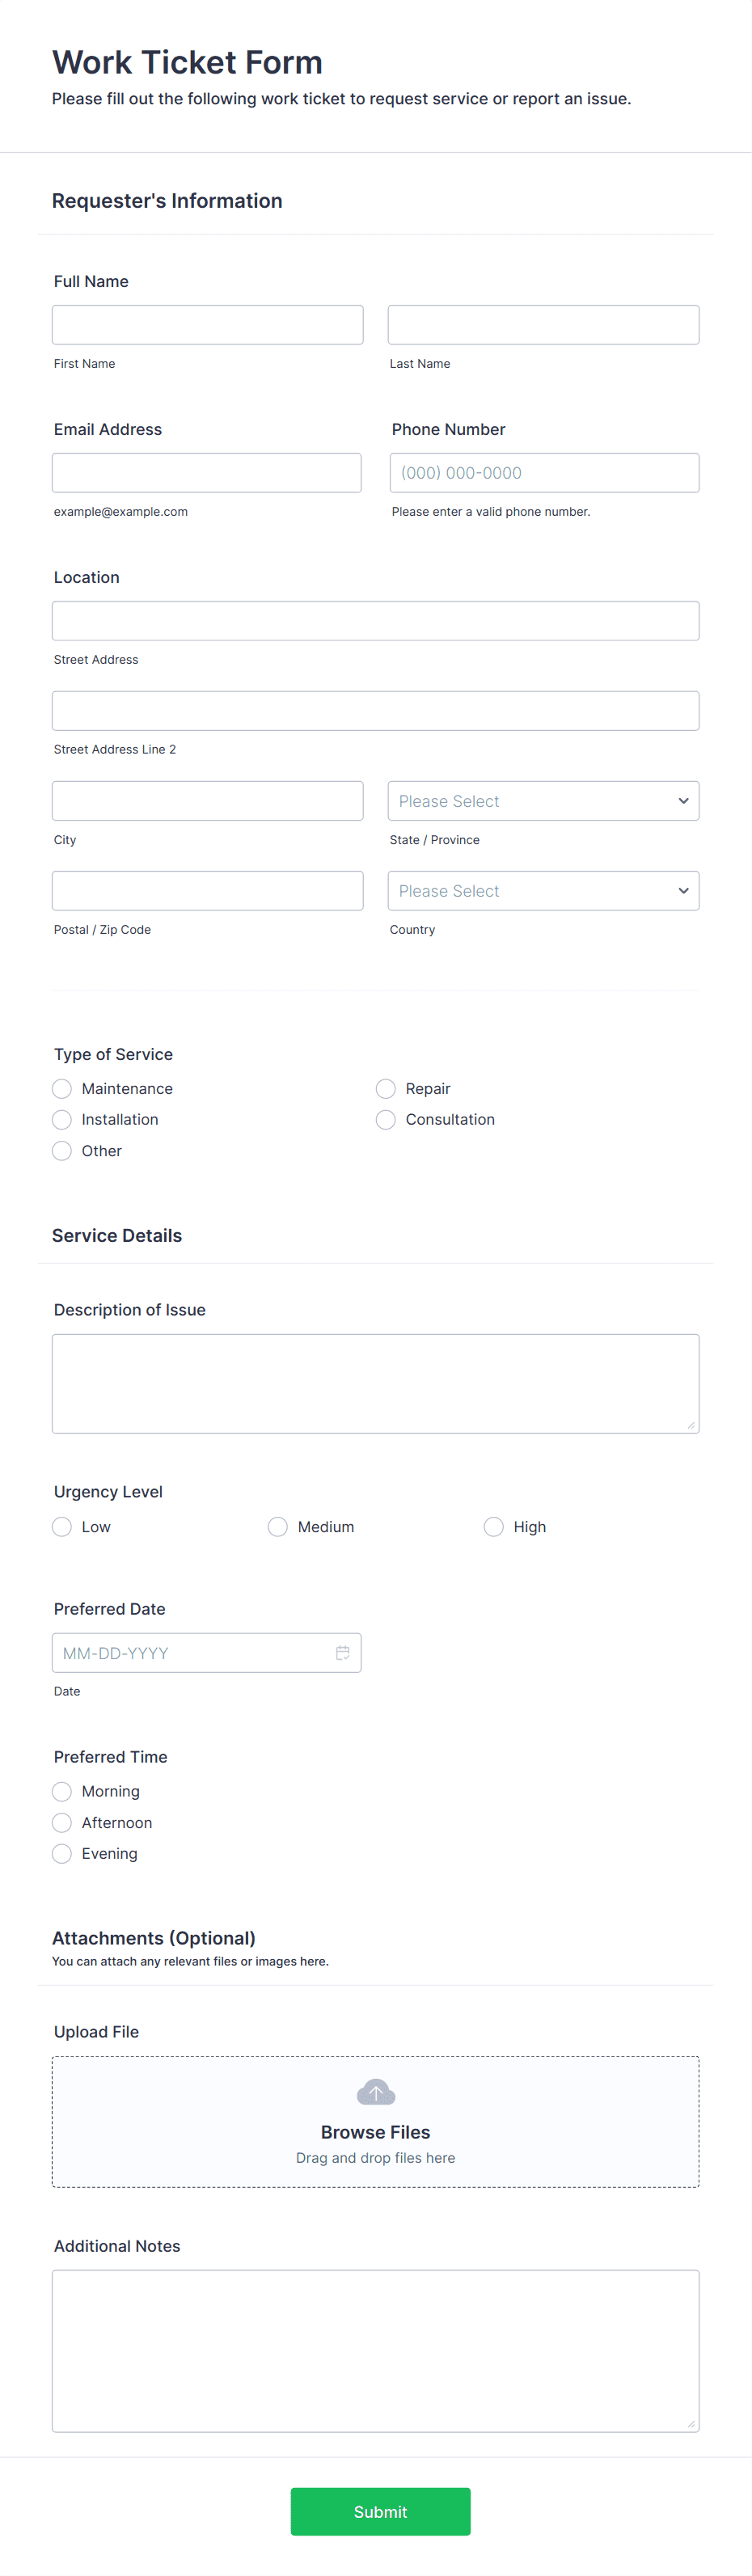Open the Country selector

tap(543, 890)
